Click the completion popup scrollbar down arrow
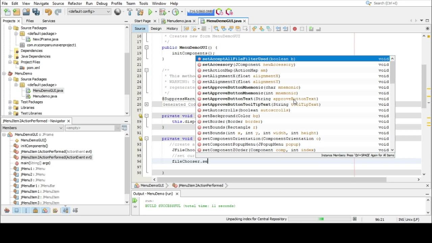This screenshot has height=243, width=432. [x=392, y=150]
